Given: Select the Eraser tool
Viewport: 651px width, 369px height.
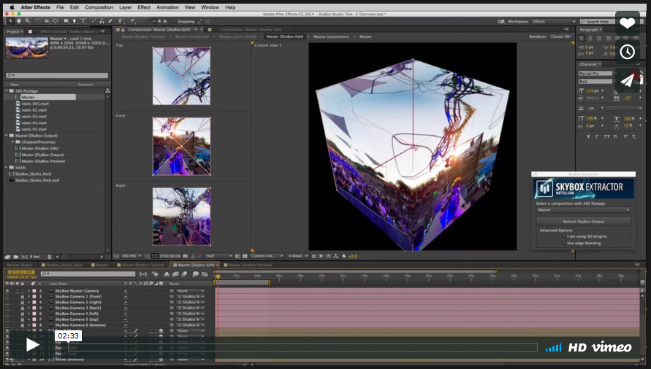Looking at the screenshot, I should [110, 20].
